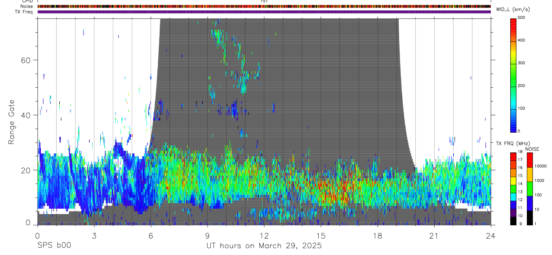
Task: Click x-axis hour label '15'
Action: [x=321, y=235]
